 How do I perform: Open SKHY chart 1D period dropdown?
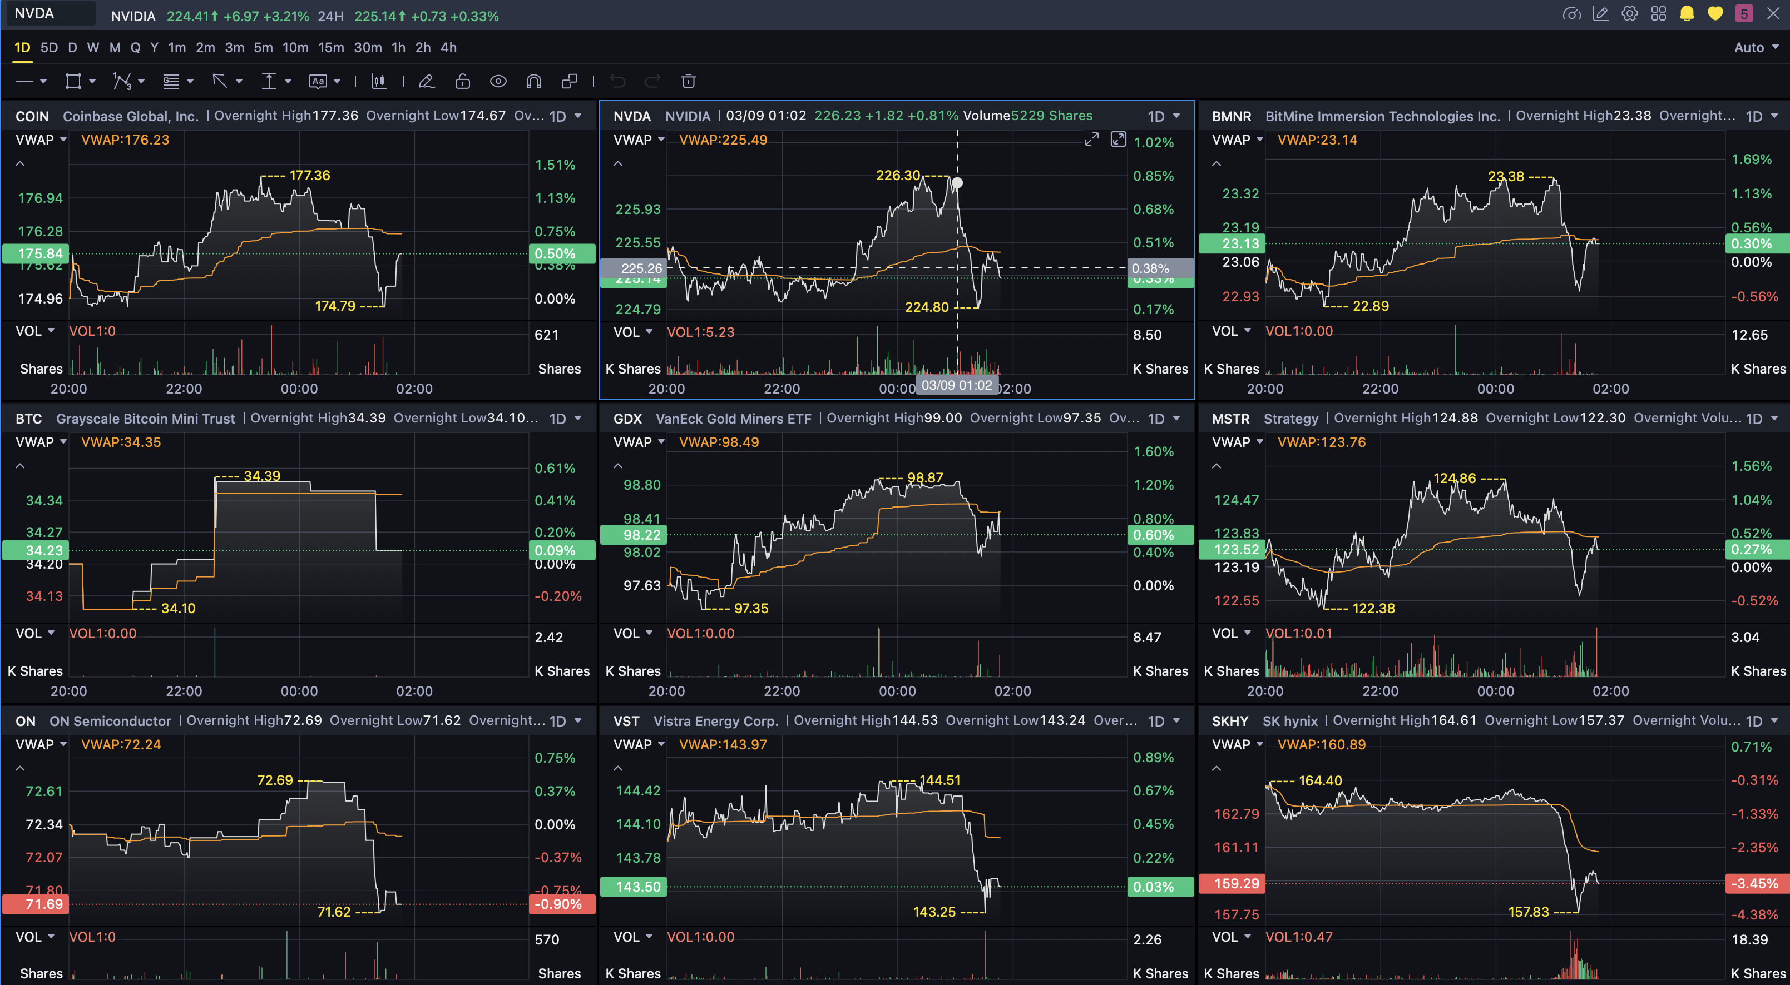click(1762, 721)
